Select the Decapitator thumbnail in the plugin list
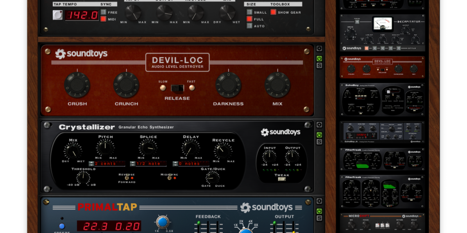 pyautogui.click(x=382, y=33)
